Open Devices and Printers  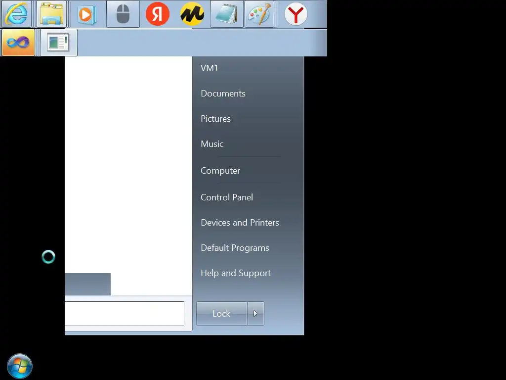[240, 222]
